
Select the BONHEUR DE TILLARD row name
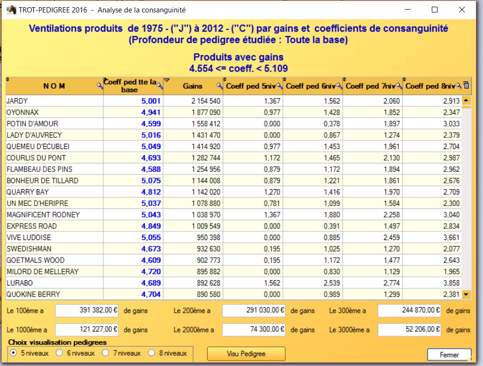(x=43, y=181)
